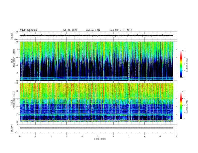198x153 pixels.
Task: Click the 'Time (min)' axis label
Action: pyautogui.click(x=100, y=139)
